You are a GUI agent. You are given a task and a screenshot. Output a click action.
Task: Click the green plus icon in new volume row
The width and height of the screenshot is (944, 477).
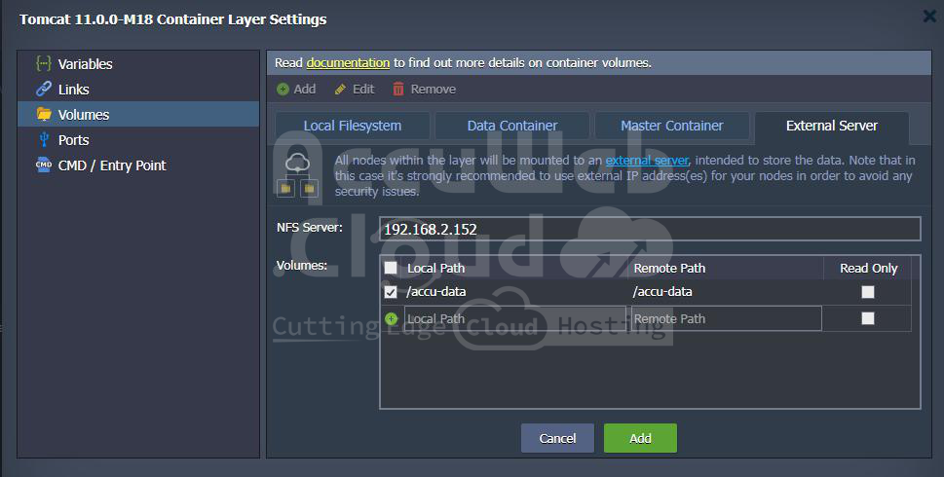click(x=392, y=318)
